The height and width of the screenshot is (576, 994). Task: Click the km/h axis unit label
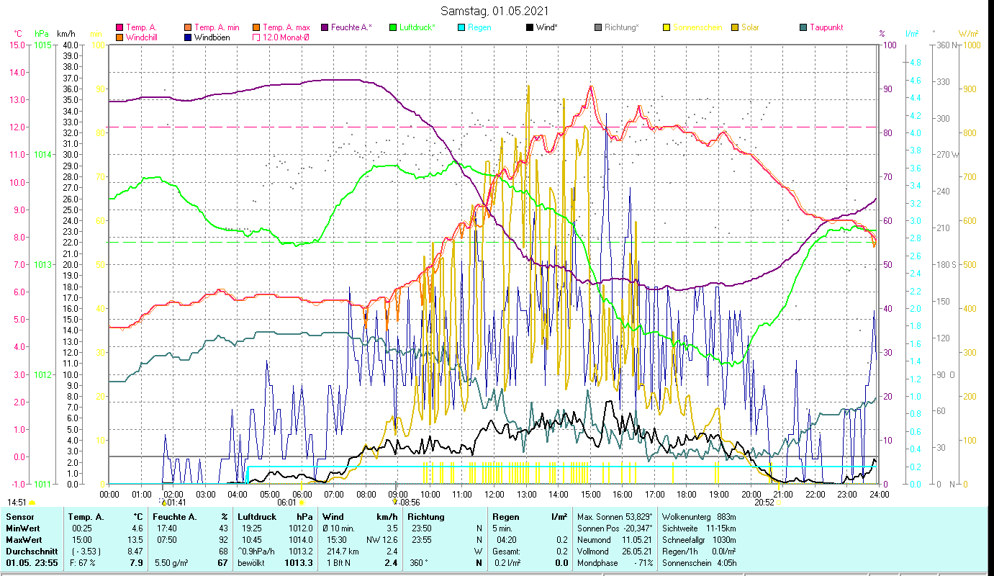(x=65, y=34)
